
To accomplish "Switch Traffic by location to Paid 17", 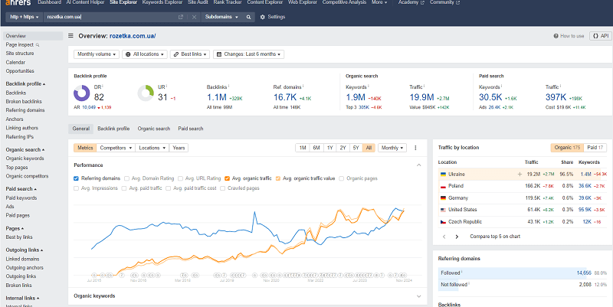I will 595,148.
